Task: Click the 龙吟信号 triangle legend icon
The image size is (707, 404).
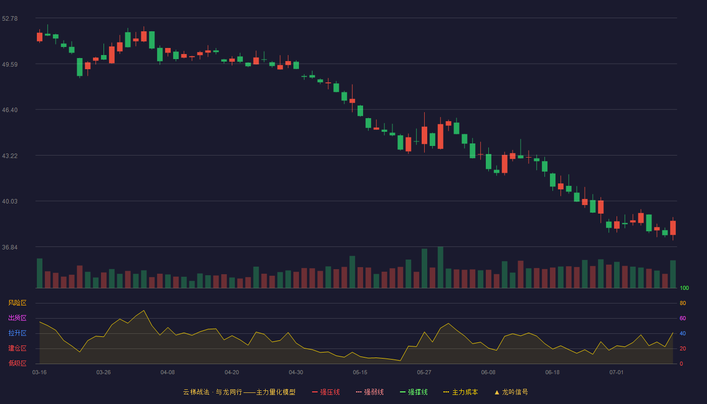Action: point(497,392)
